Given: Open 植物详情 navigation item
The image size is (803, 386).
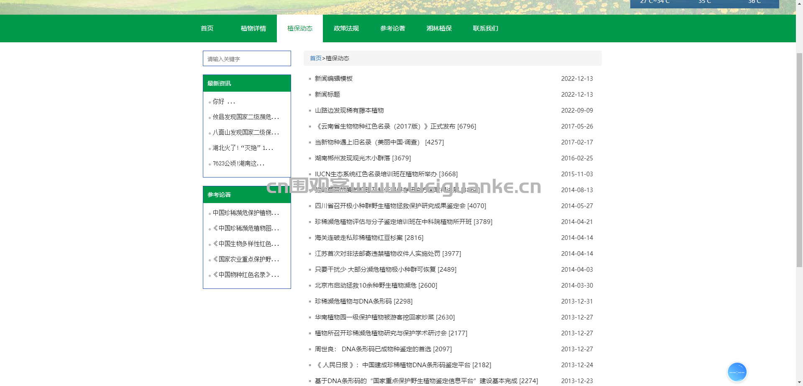Looking at the screenshot, I should (x=253, y=28).
